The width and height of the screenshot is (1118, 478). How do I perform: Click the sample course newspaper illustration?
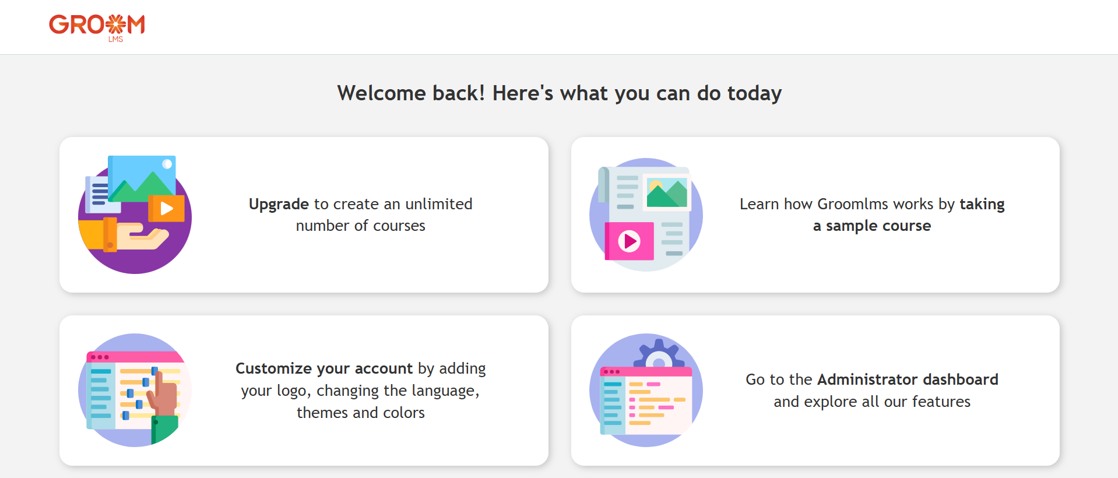pyautogui.click(x=646, y=215)
